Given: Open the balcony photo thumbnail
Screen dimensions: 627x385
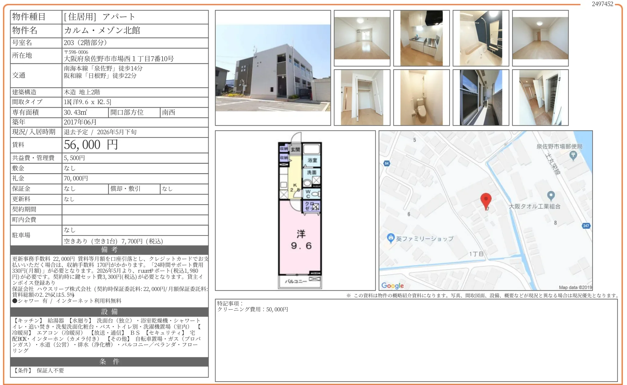Looking at the screenshot, I should (481, 98).
